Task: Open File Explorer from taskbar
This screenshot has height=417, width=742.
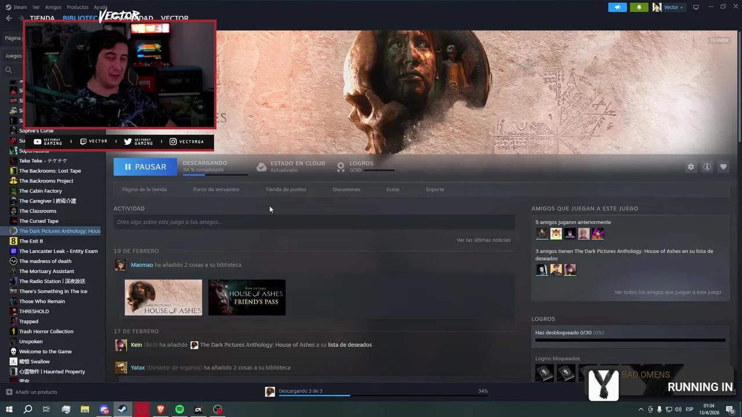Action: 85,409
